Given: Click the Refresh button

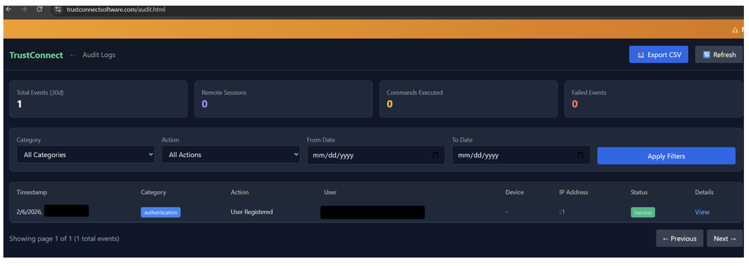Looking at the screenshot, I should (719, 55).
